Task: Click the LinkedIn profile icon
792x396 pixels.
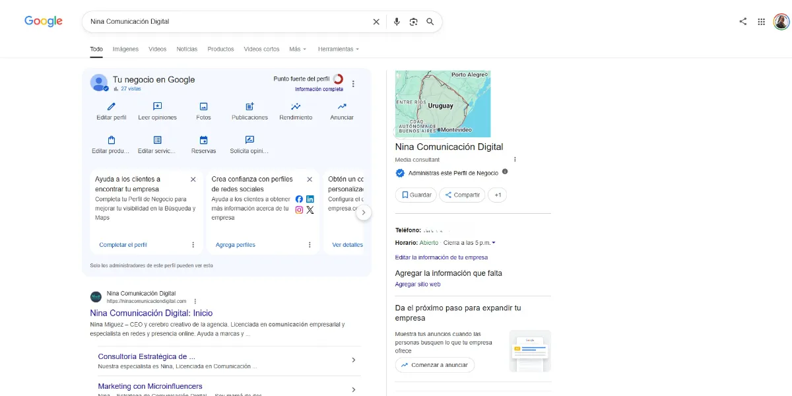Action: (x=310, y=199)
